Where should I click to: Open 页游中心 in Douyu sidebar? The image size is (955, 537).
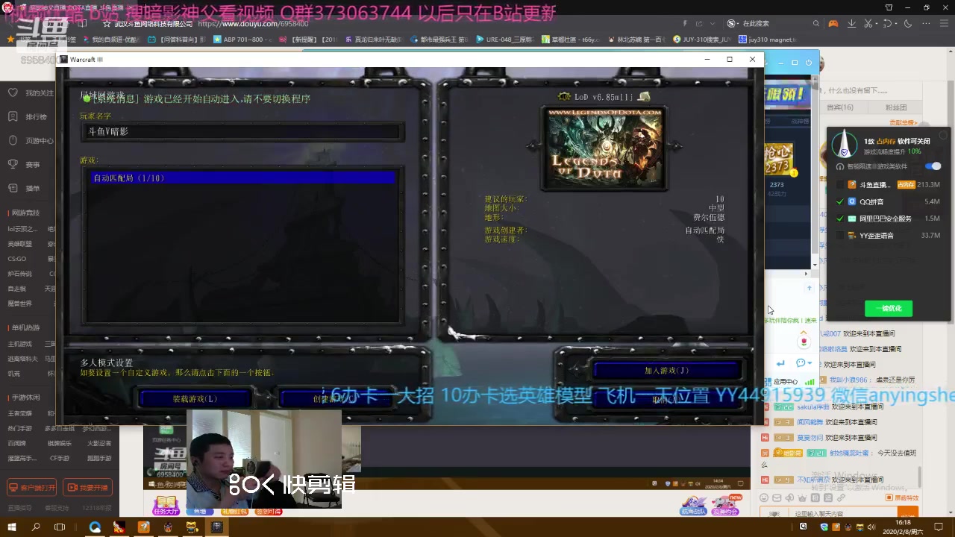31,141
